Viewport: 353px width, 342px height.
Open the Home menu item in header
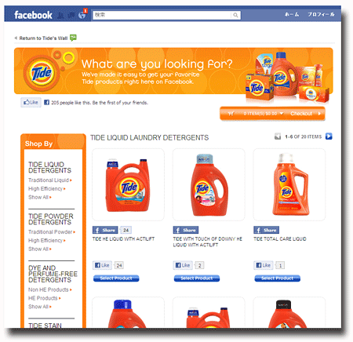[x=292, y=14]
